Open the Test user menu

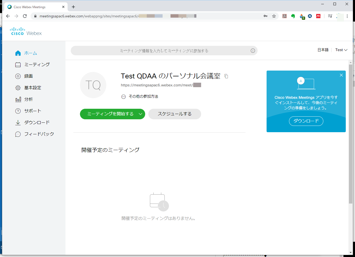point(341,50)
